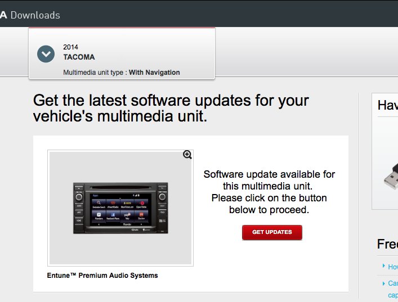
Task: Click the red GET UPDATES button
Action: [x=272, y=232]
